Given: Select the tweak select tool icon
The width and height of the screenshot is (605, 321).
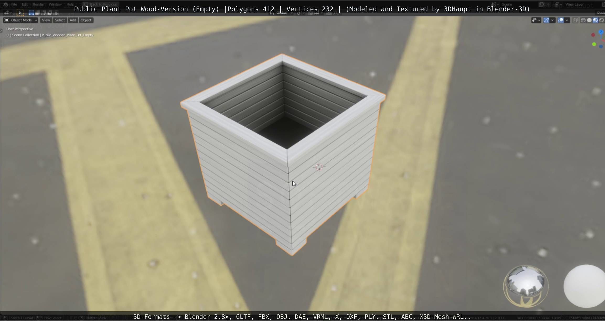Looking at the screenshot, I should point(20,13).
